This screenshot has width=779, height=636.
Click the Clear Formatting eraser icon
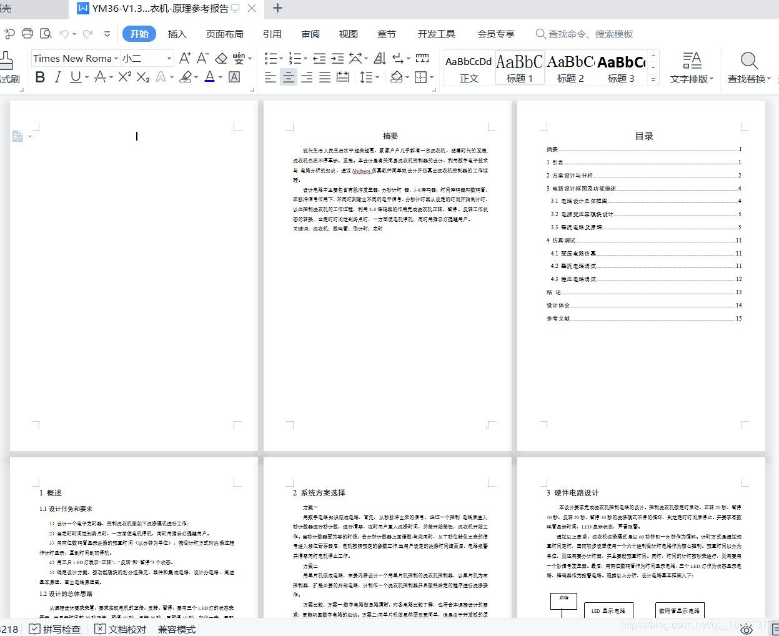[221, 58]
